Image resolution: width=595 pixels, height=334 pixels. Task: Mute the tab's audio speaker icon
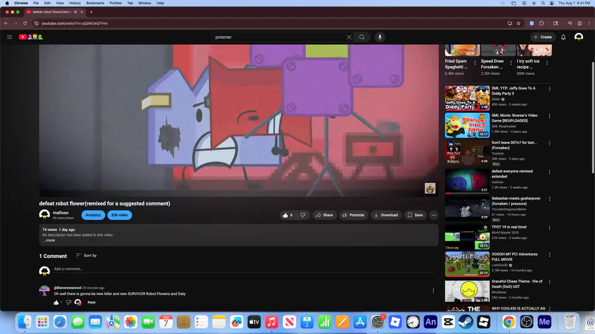coord(75,12)
